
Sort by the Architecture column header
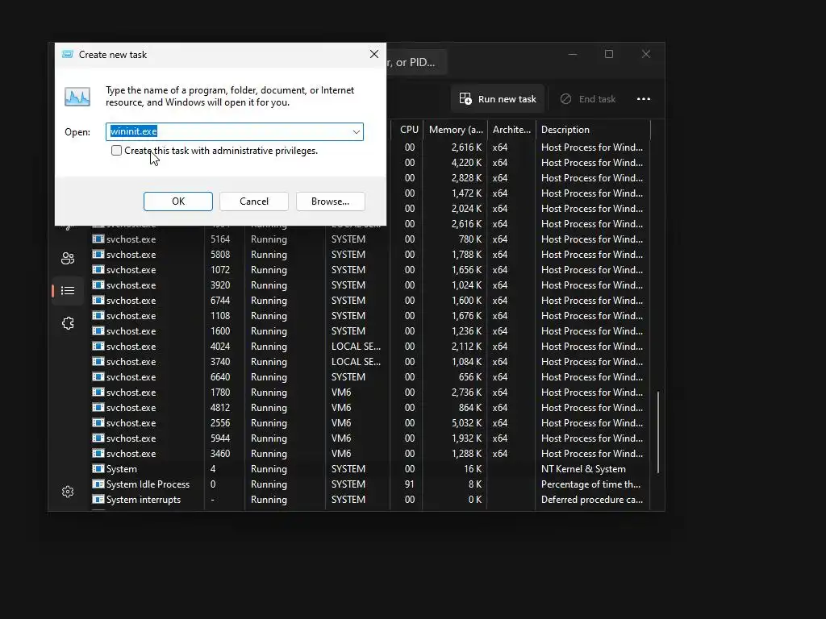[x=511, y=130]
